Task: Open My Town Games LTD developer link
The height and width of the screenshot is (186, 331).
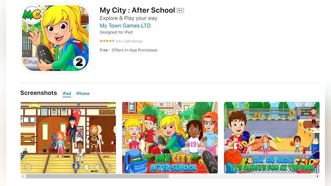Action: pyautogui.click(x=125, y=26)
